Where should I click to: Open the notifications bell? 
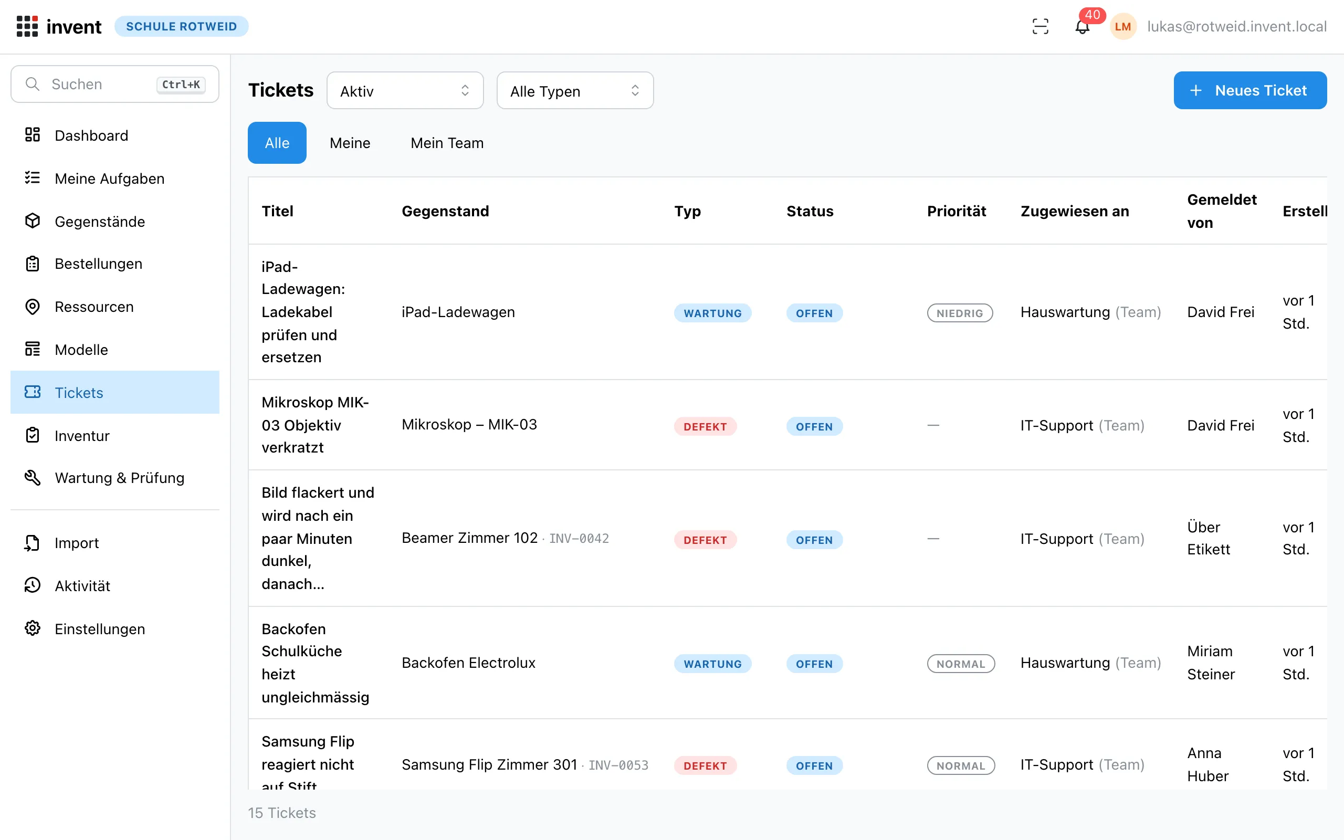pos(1082,26)
